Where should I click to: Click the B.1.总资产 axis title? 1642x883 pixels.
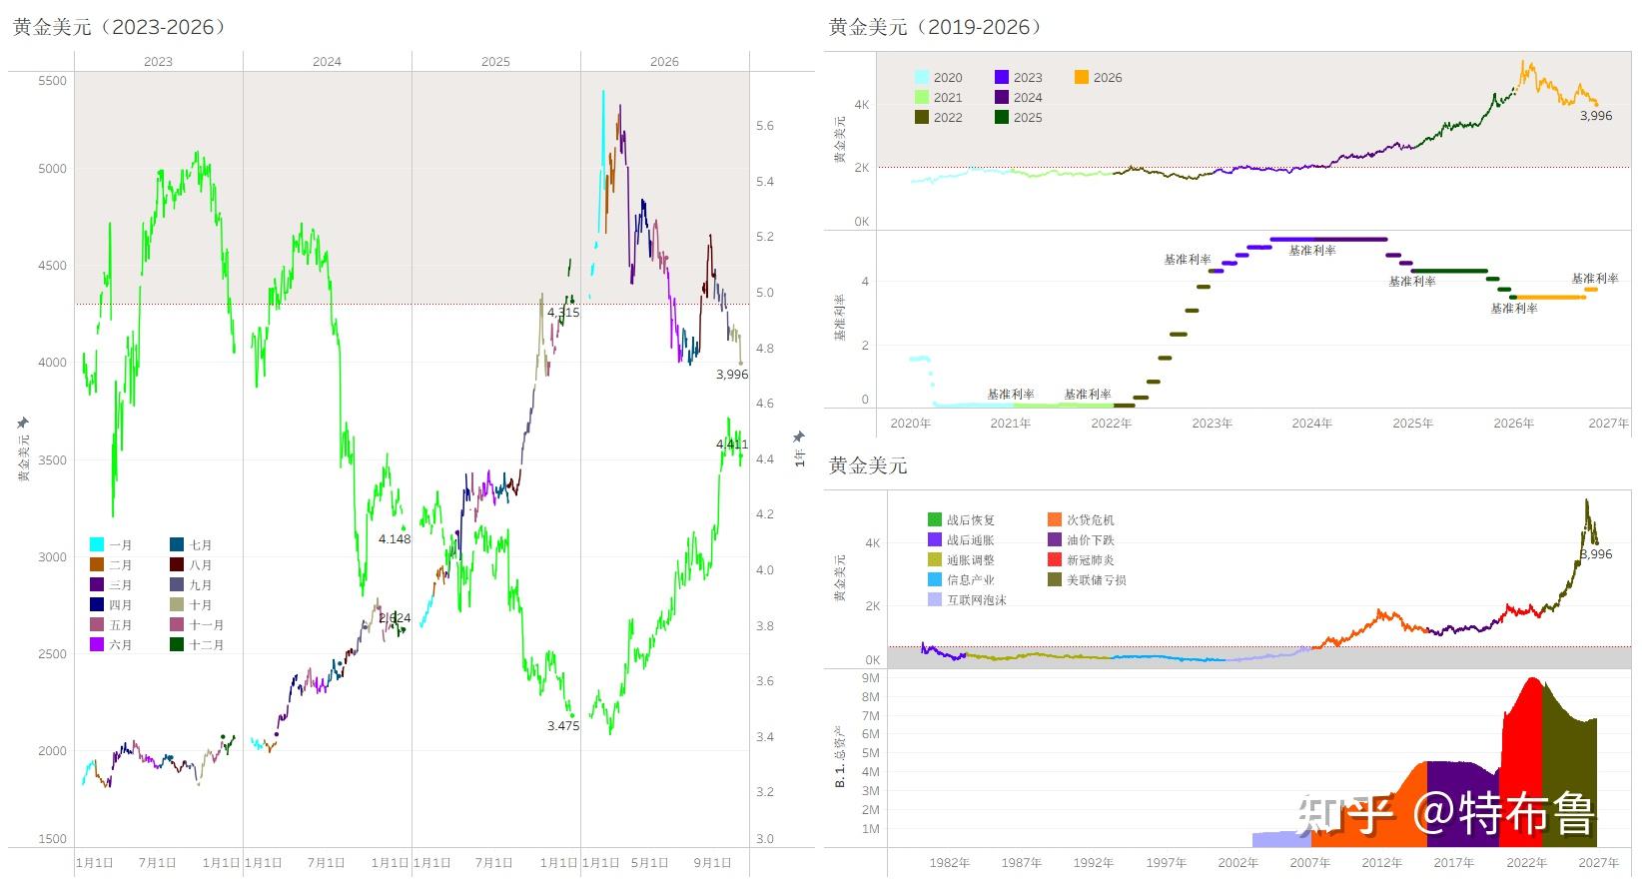[841, 757]
